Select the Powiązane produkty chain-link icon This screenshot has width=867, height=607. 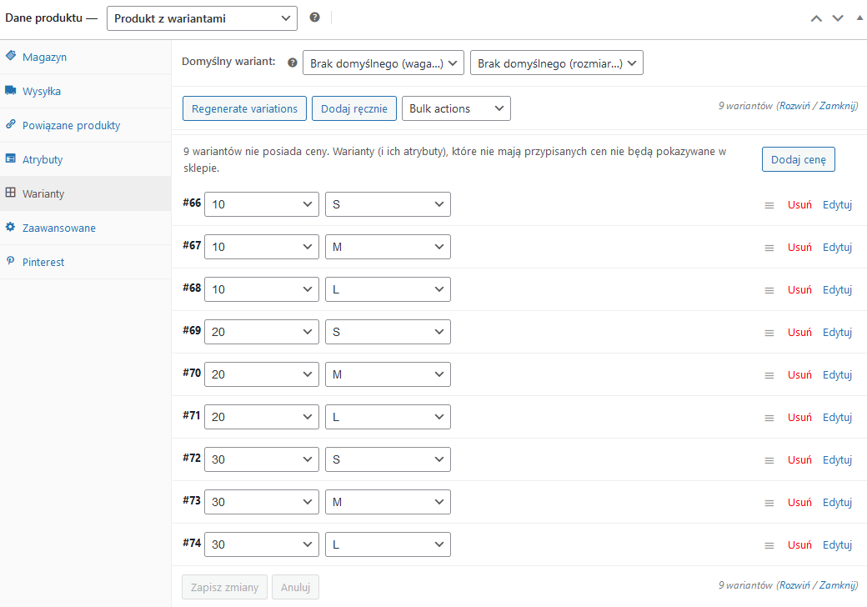coord(11,125)
